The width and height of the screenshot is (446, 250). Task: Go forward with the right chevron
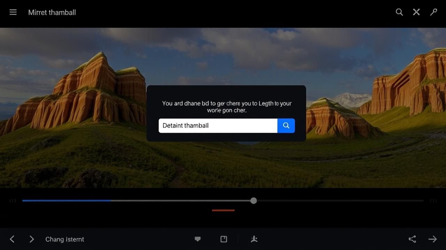point(32,239)
